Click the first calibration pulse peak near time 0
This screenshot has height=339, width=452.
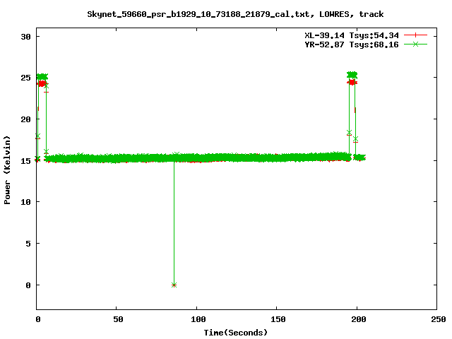[42, 77]
